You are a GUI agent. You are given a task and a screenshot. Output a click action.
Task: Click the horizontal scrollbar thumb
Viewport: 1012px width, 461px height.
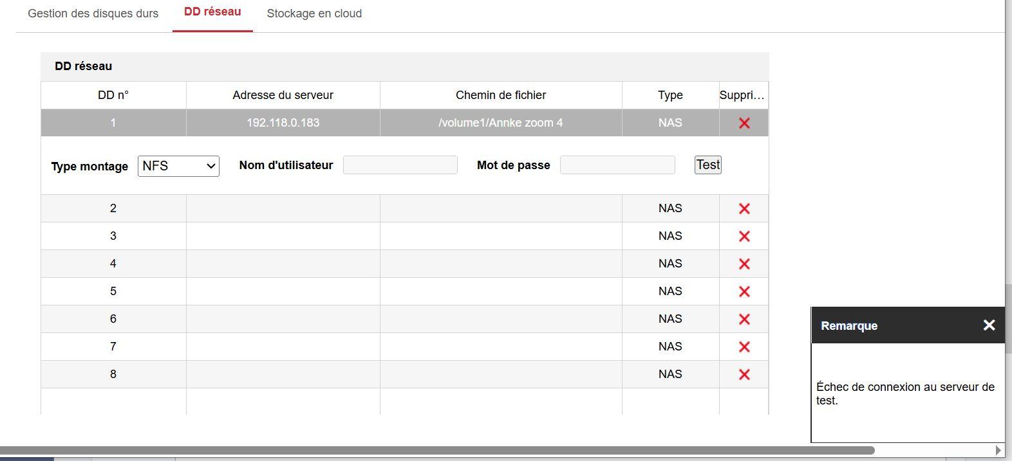[438, 450]
